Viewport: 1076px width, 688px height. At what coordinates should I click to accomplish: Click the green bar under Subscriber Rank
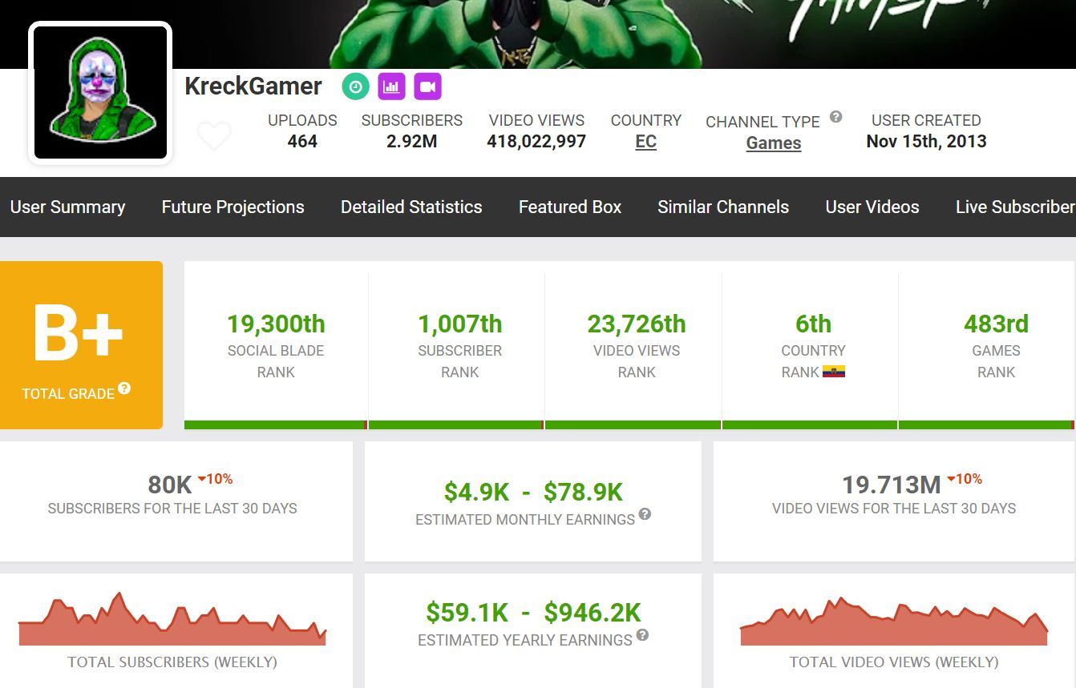(455, 424)
